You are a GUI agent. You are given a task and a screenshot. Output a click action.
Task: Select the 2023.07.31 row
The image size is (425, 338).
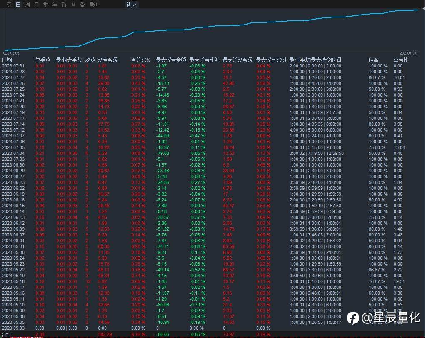pyautogui.click(x=13, y=66)
